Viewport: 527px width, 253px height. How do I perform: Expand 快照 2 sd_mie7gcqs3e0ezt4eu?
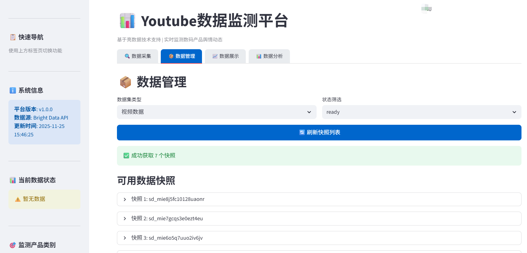tap(319, 219)
